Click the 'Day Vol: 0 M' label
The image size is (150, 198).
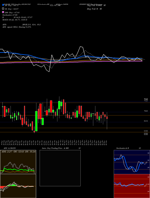tap(94, 9)
